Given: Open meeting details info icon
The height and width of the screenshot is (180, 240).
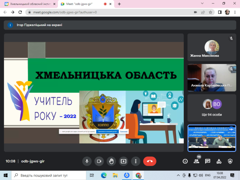Looking at the screenshot, I should click(185, 161).
